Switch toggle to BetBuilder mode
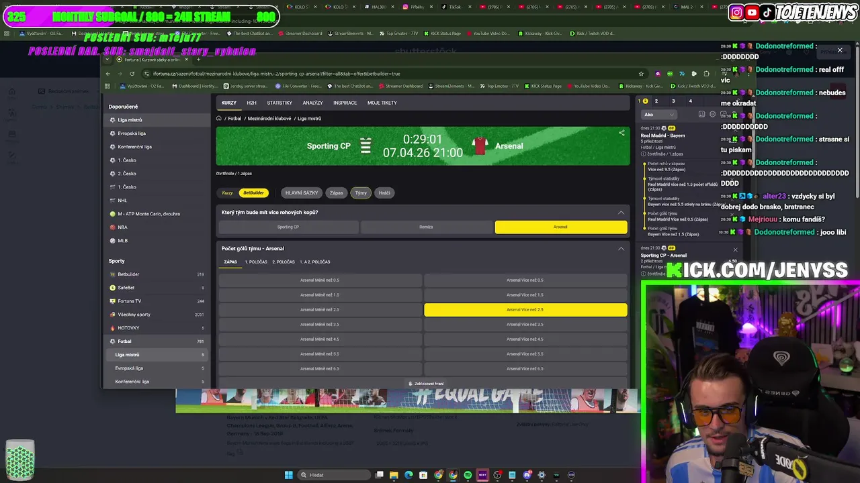 pos(253,193)
